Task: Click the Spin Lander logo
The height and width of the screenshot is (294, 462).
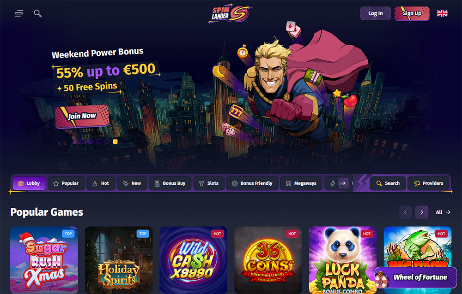Action: point(230,13)
